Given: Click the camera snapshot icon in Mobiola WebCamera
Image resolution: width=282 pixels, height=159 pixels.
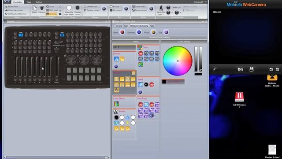Looking at the screenshot, I should pyautogui.click(x=240, y=69).
